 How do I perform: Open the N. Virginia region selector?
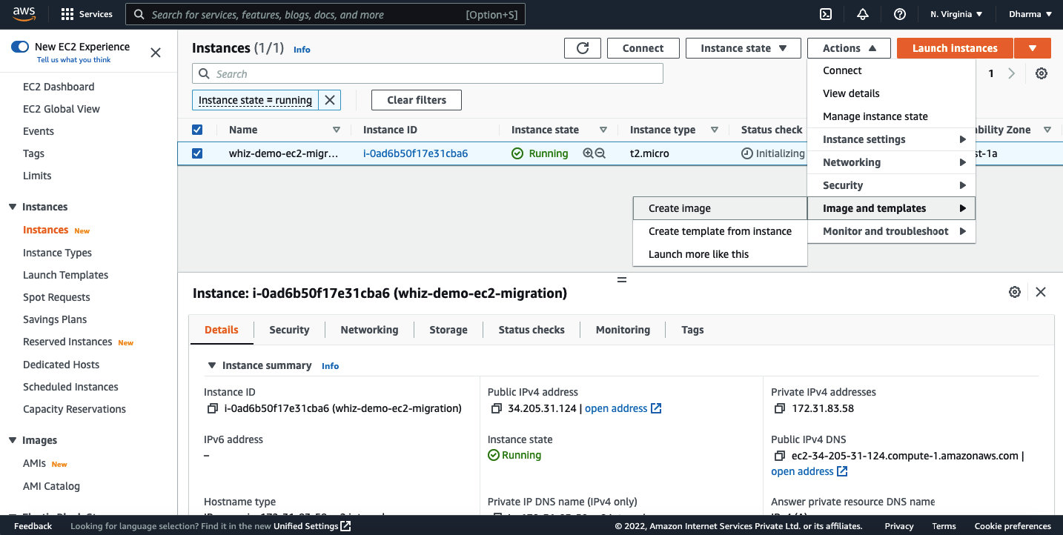click(x=956, y=14)
